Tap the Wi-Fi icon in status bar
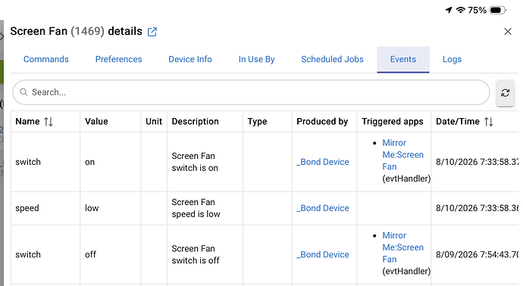This screenshot has height=286, width=523. [x=461, y=10]
